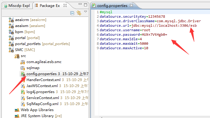Viewport: 210px width, 118px height.
Task: Click the ServiceContext.xml file icon
Action: pos(23,98)
